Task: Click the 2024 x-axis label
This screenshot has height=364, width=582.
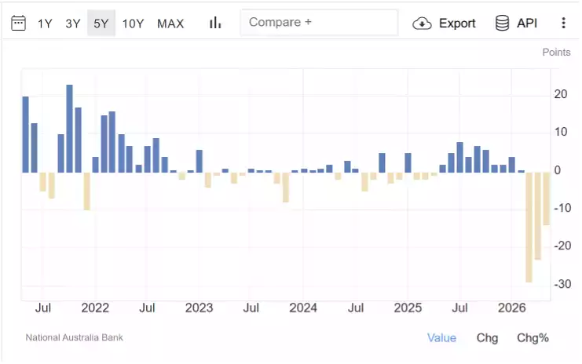Action: pyautogui.click(x=303, y=308)
